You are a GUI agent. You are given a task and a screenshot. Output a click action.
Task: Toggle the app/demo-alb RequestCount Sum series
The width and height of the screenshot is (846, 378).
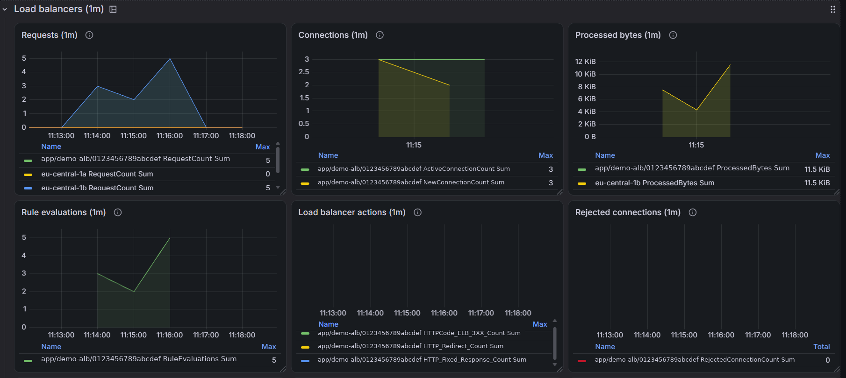coord(136,159)
